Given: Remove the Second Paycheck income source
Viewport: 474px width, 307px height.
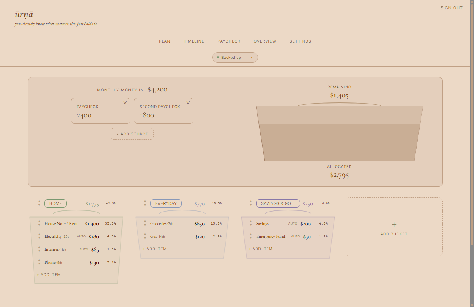Looking at the screenshot, I should click(x=188, y=103).
